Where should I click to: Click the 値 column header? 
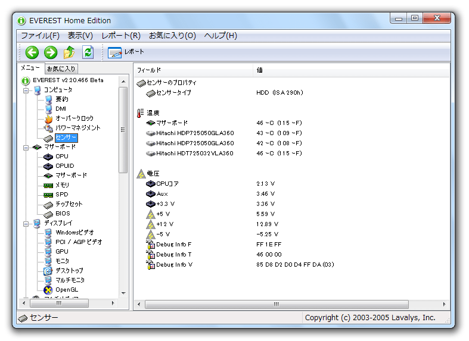point(352,70)
